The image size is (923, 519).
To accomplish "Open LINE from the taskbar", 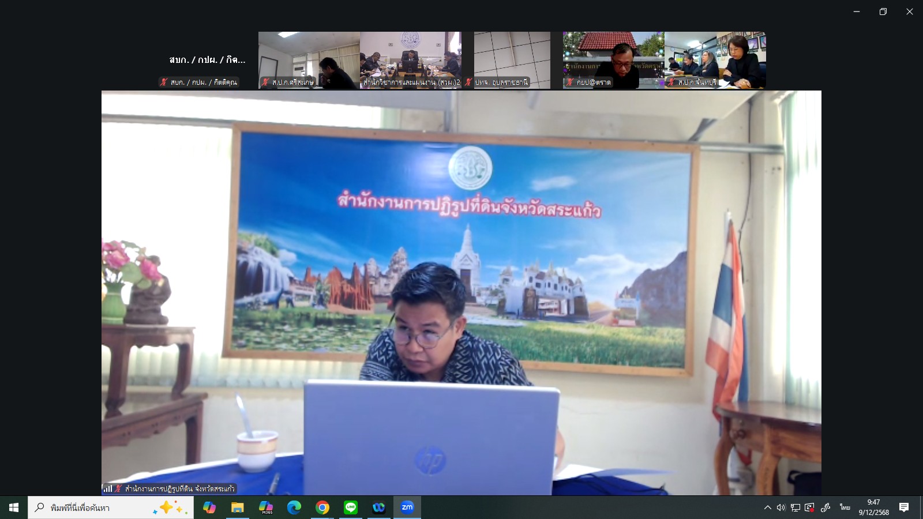I will point(351,507).
